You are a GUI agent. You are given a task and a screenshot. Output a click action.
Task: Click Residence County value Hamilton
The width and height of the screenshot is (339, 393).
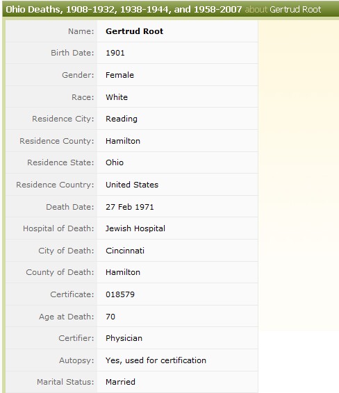tap(123, 141)
